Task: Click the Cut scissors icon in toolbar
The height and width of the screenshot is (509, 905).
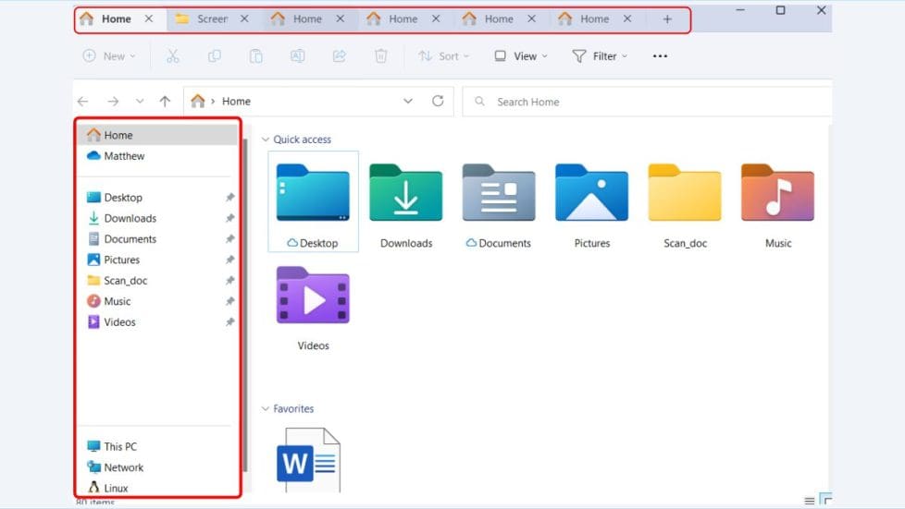Action: [x=172, y=56]
